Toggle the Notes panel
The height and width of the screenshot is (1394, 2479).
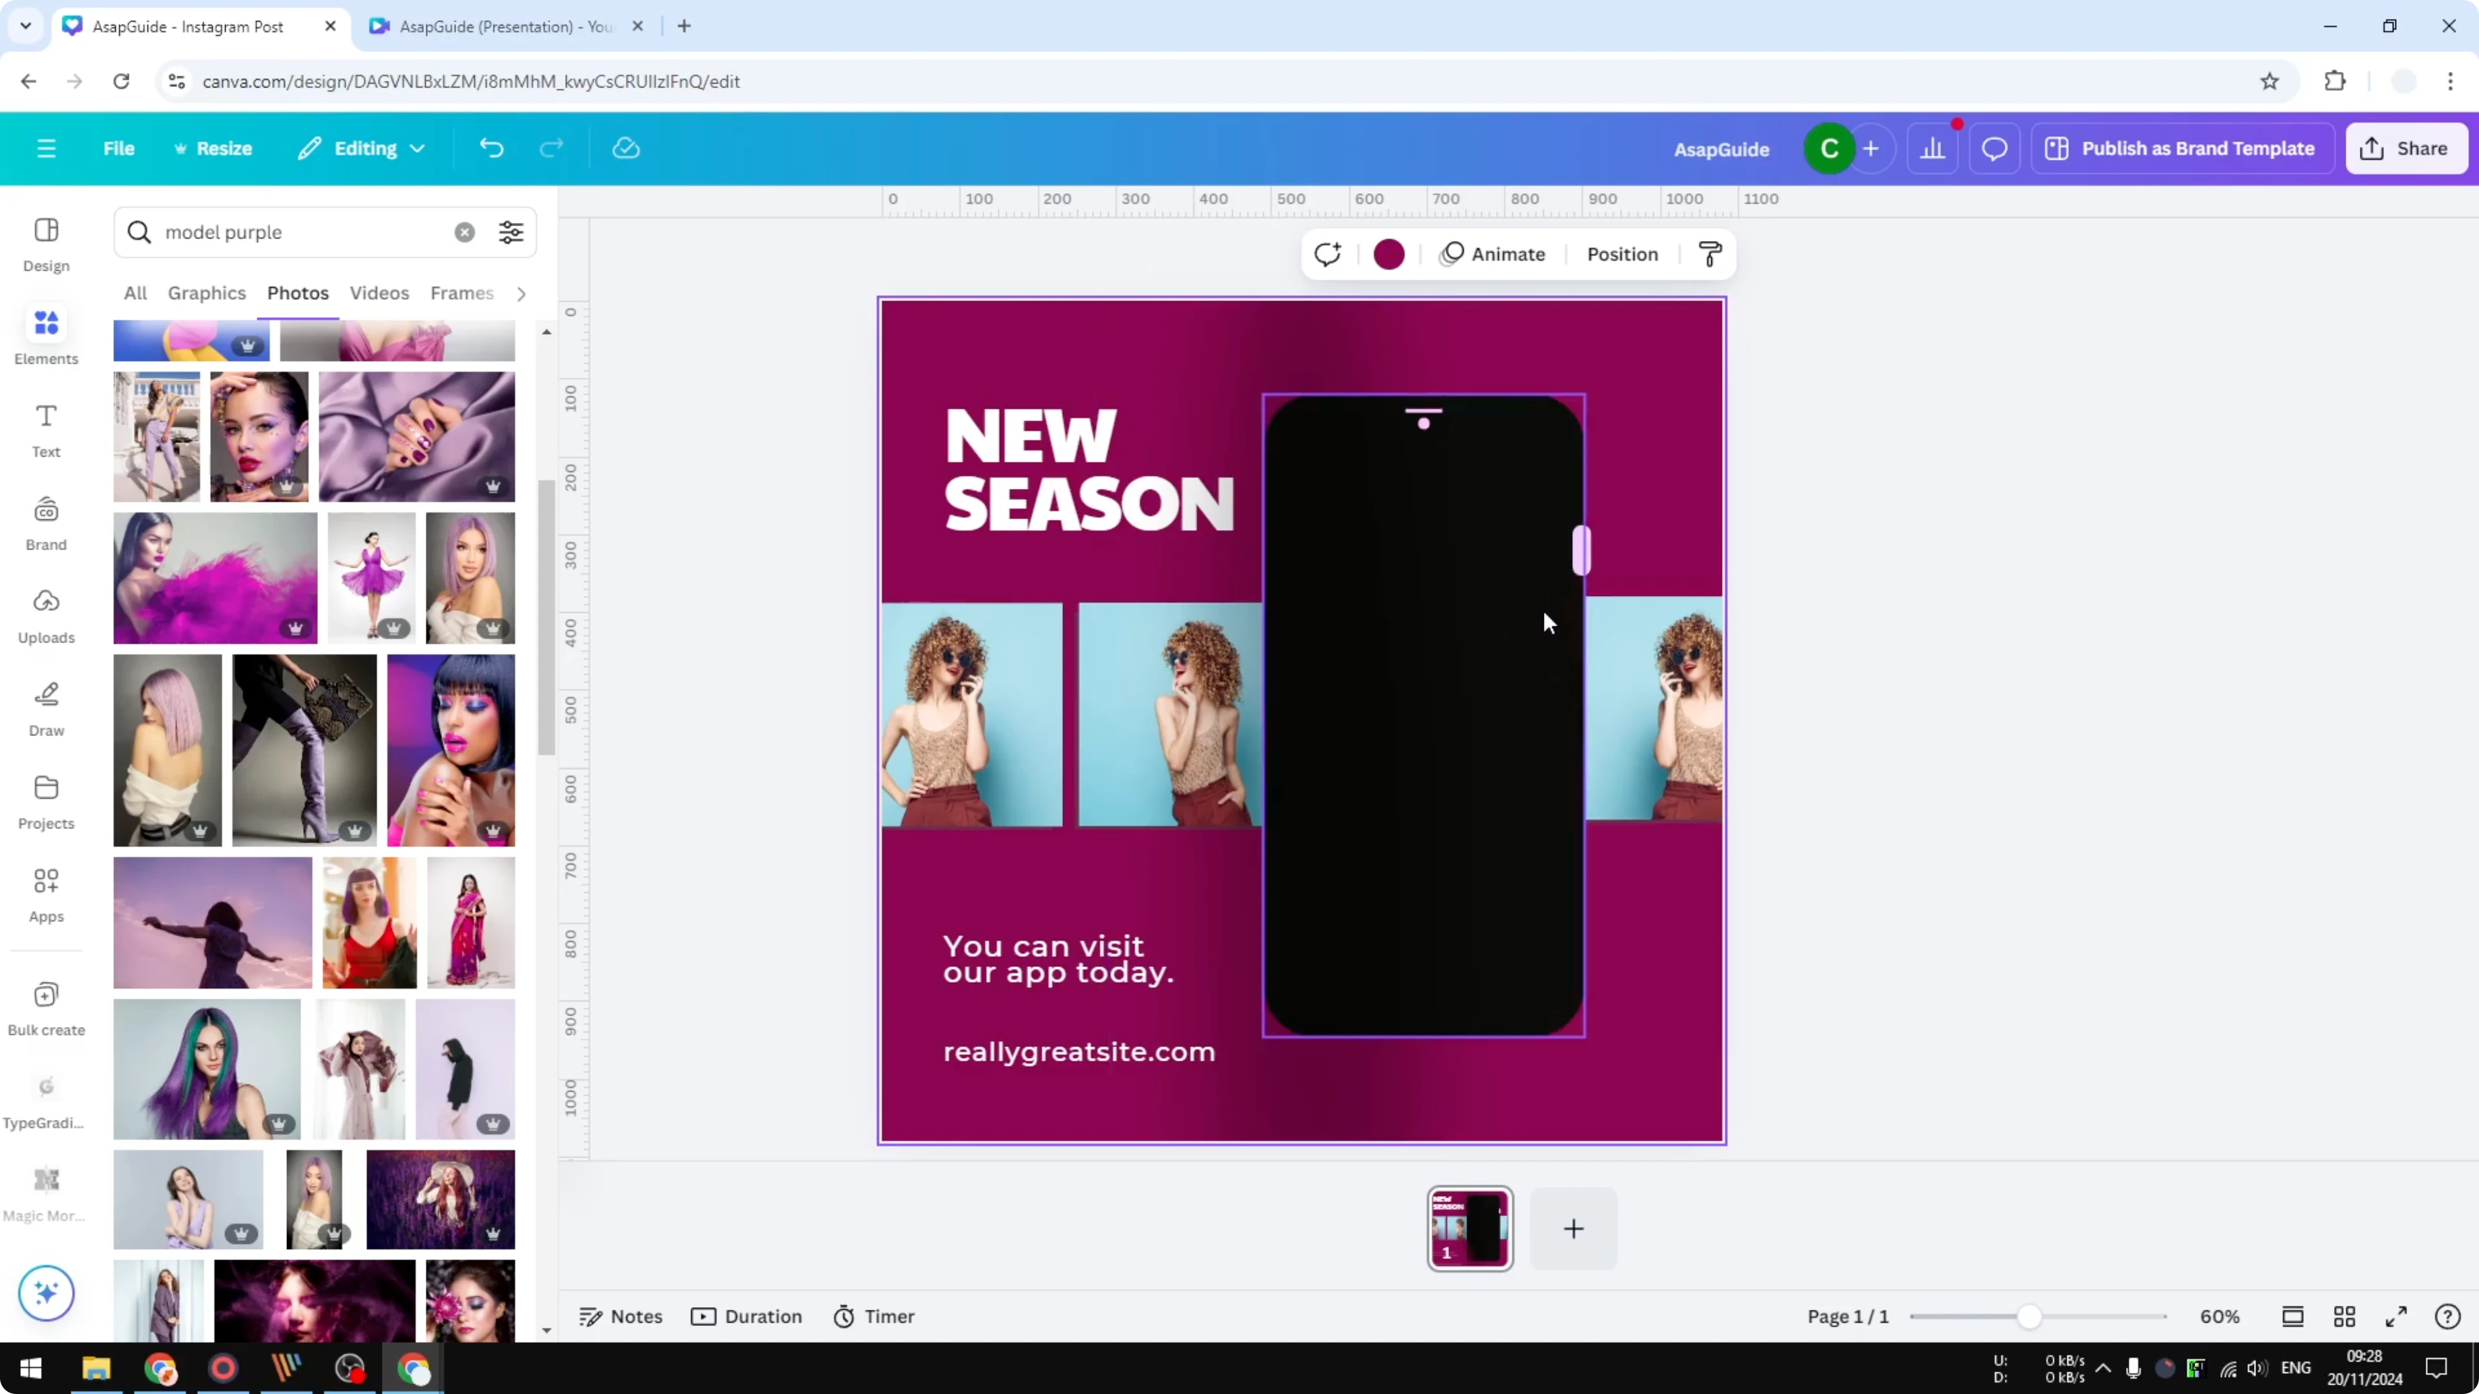pyautogui.click(x=620, y=1316)
